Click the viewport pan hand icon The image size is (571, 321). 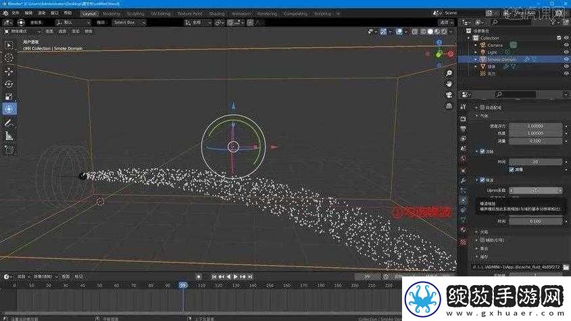point(449,84)
